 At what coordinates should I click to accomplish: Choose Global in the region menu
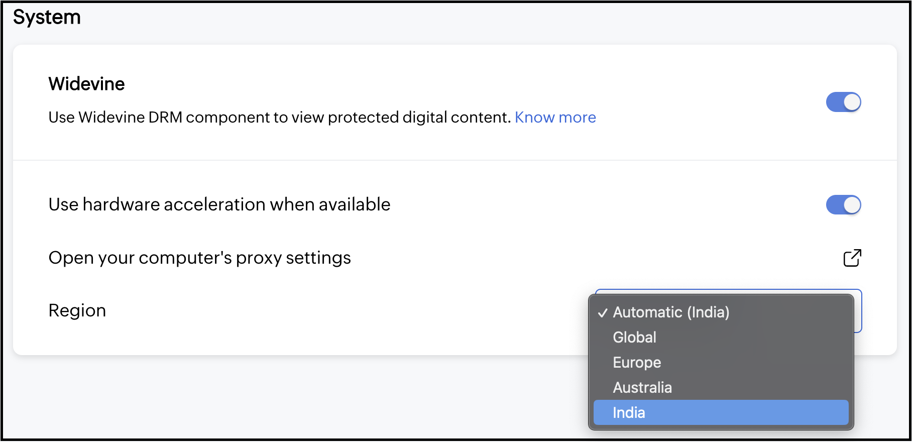tap(634, 338)
